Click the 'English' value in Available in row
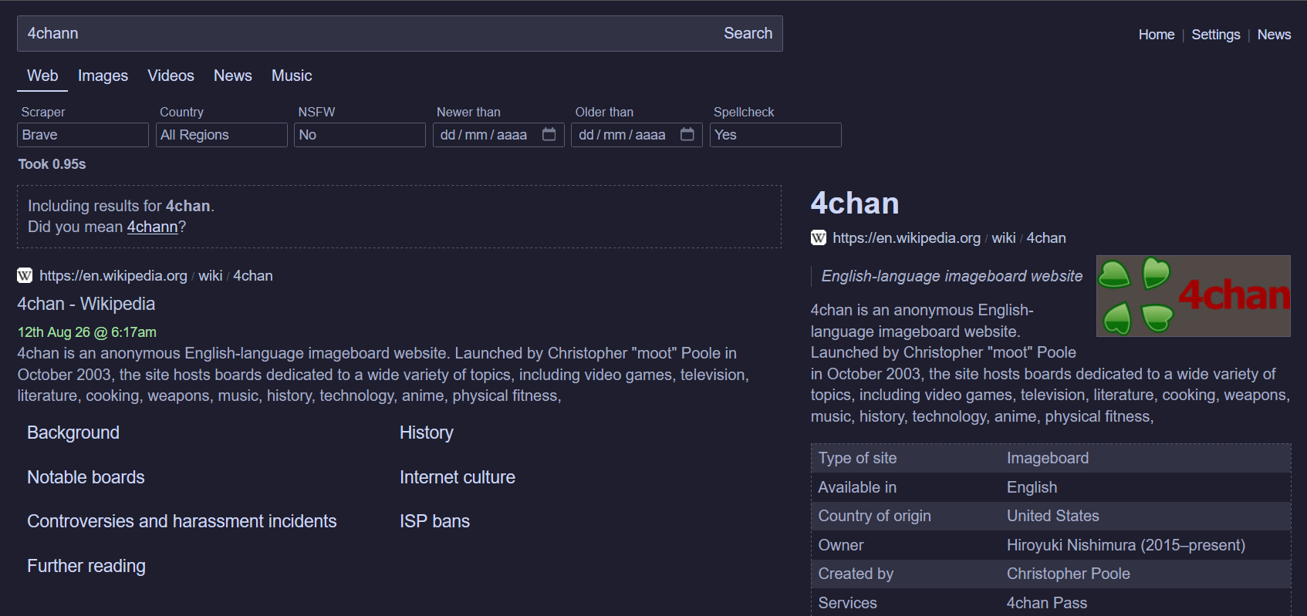The image size is (1307, 616). 1032,487
